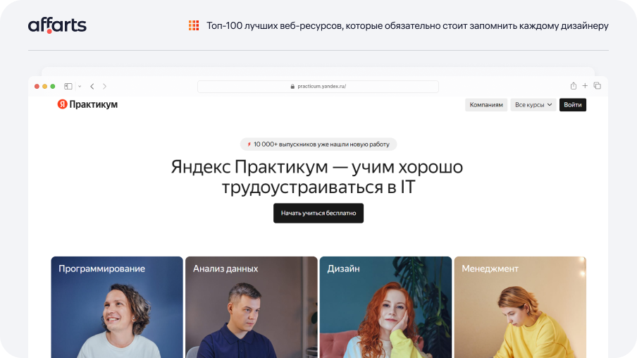Screen dimensions: 637x358
Task: Click the affarts logo
Action: pos(57,25)
